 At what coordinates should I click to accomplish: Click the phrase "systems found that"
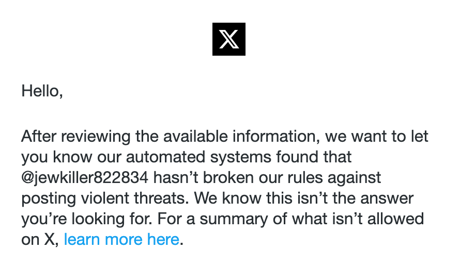[281, 157]
